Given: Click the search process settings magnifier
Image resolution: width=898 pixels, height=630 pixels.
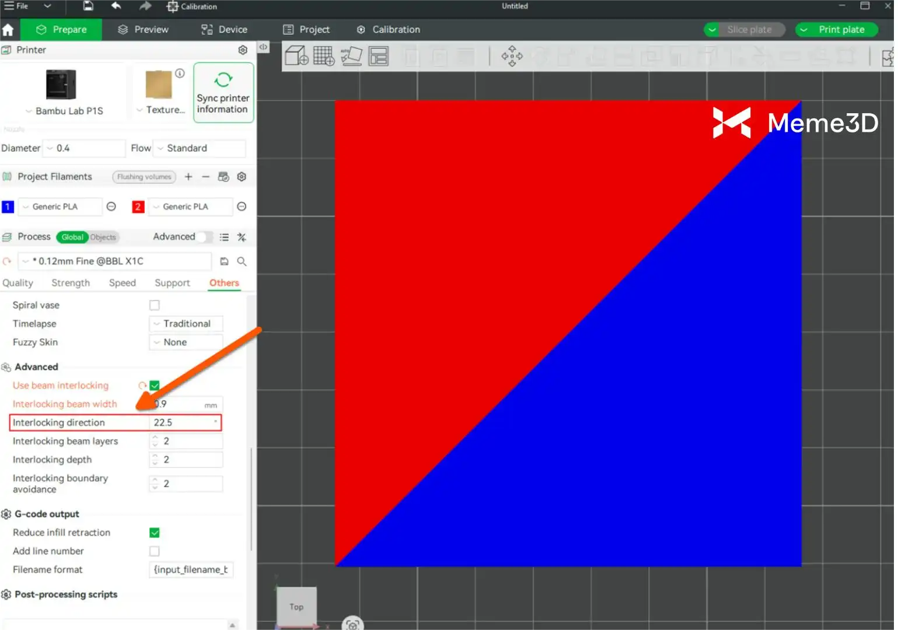Looking at the screenshot, I should 242,261.
